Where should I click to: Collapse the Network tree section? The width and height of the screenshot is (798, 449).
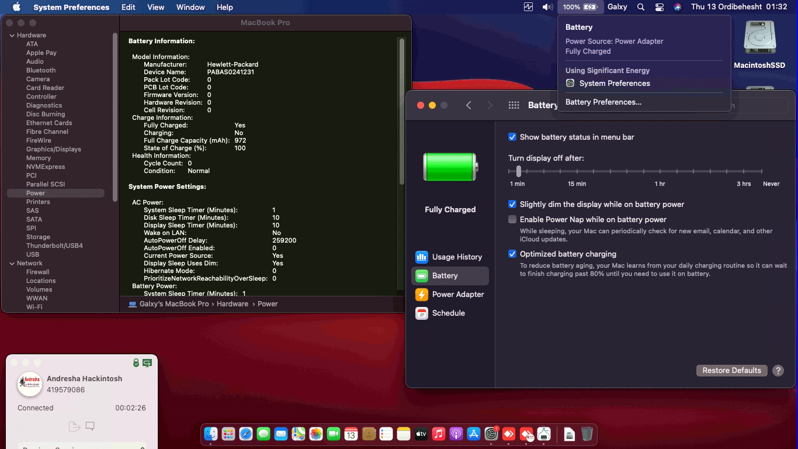12,263
